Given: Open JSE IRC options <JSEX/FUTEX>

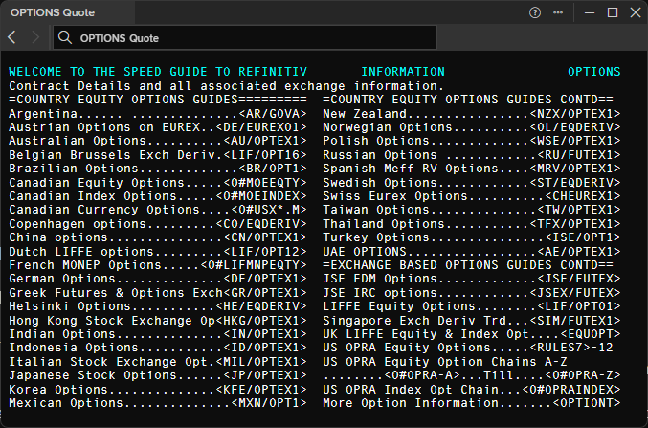Looking at the screenshot, I should point(575,293).
